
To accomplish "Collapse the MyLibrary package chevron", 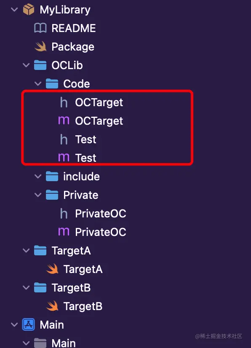I will coord(14,9).
